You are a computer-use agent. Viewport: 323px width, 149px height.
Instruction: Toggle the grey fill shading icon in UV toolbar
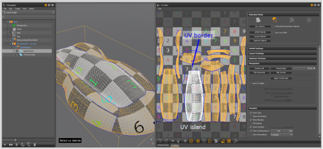216,141
